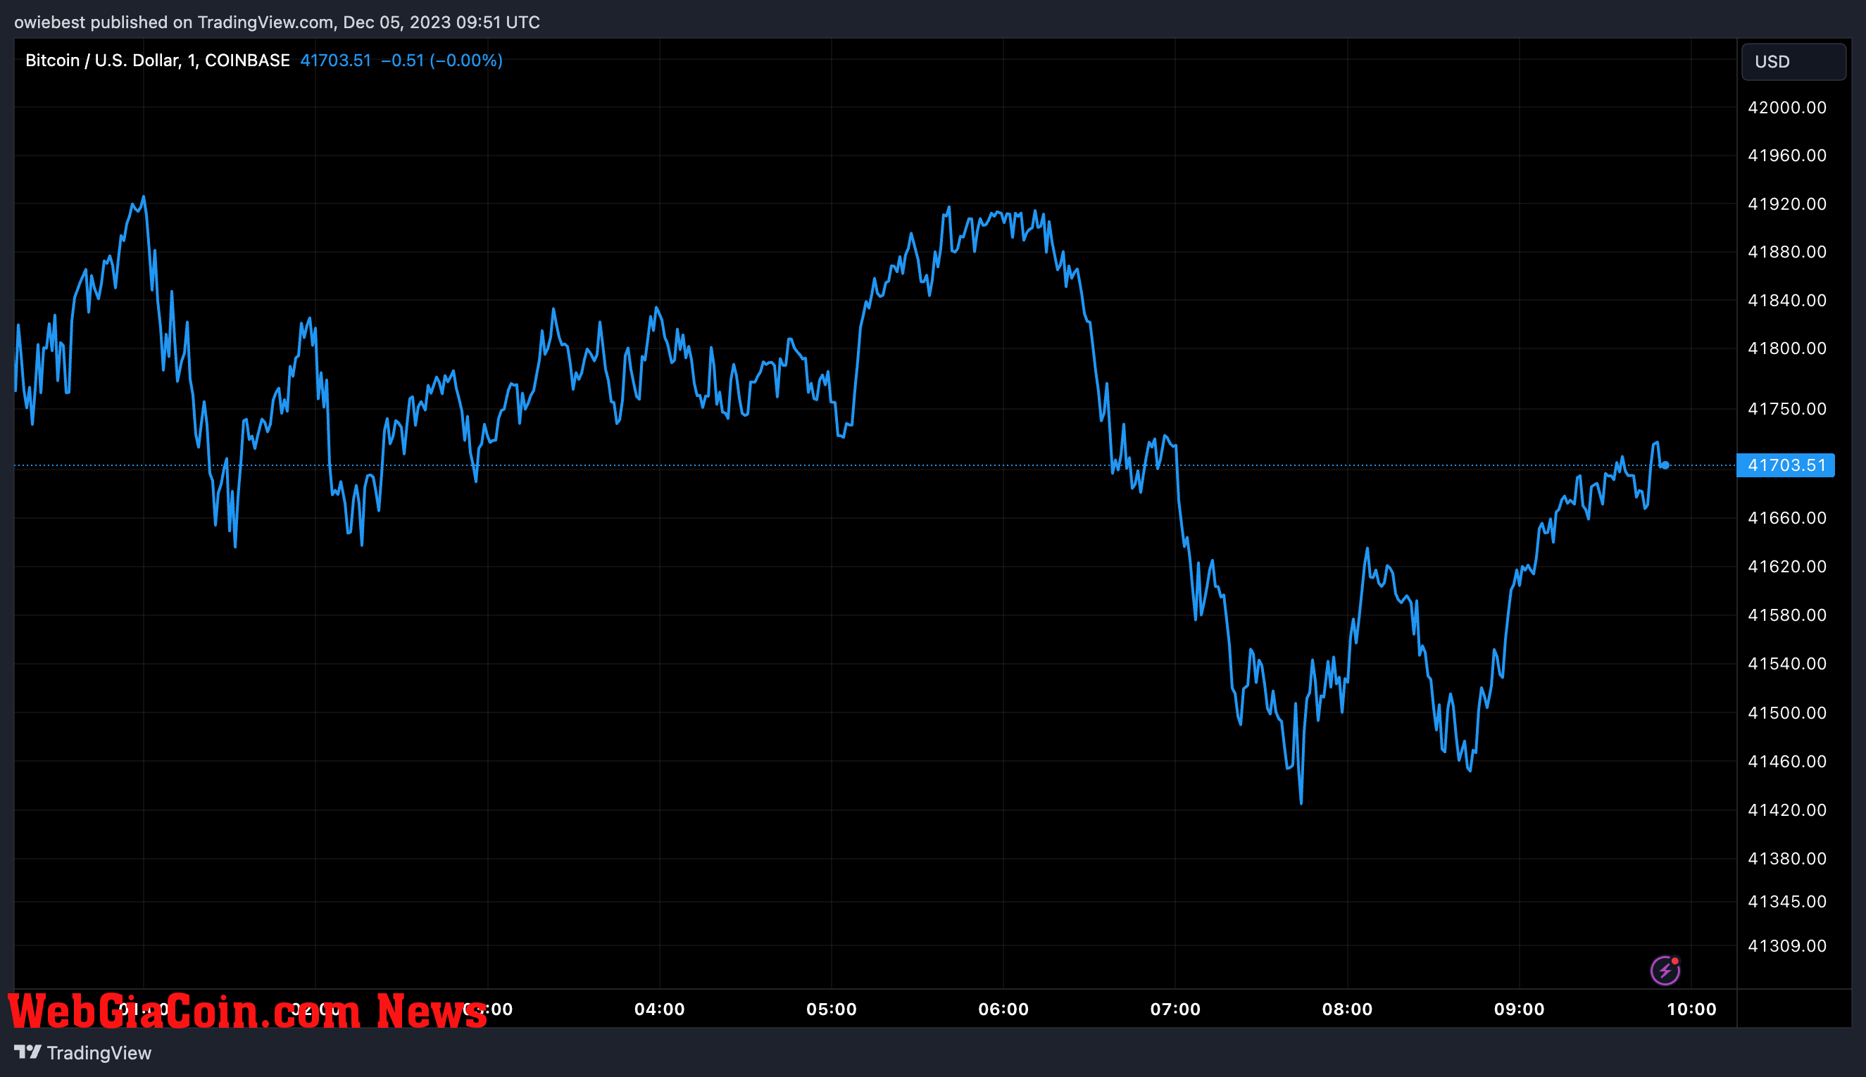Click the 06:00 time axis label

(x=1003, y=1009)
